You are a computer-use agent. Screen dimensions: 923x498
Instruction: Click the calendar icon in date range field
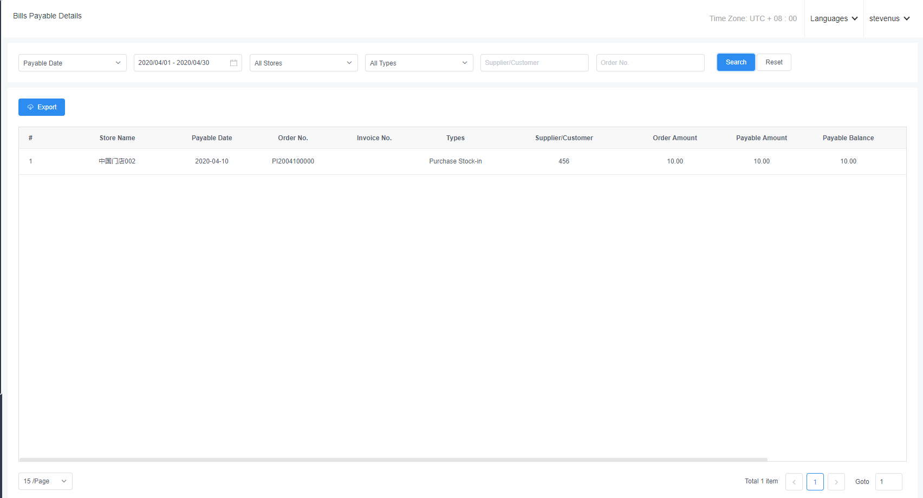(x=233, y=63)
